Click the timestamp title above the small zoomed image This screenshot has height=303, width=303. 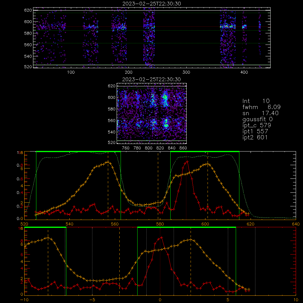coord(151,79)
